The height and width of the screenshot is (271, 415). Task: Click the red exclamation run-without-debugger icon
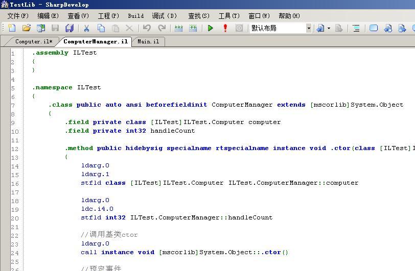(x=225, y=28)
